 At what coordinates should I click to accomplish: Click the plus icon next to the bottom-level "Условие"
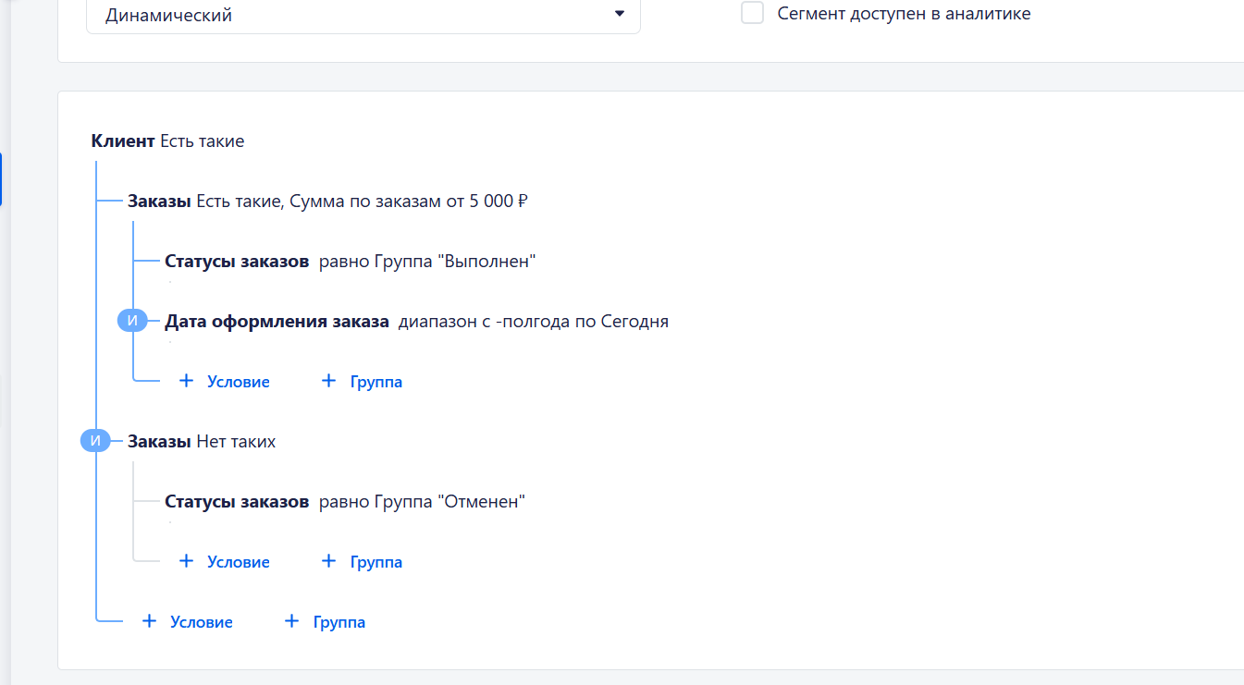click(x=150, y=620)
